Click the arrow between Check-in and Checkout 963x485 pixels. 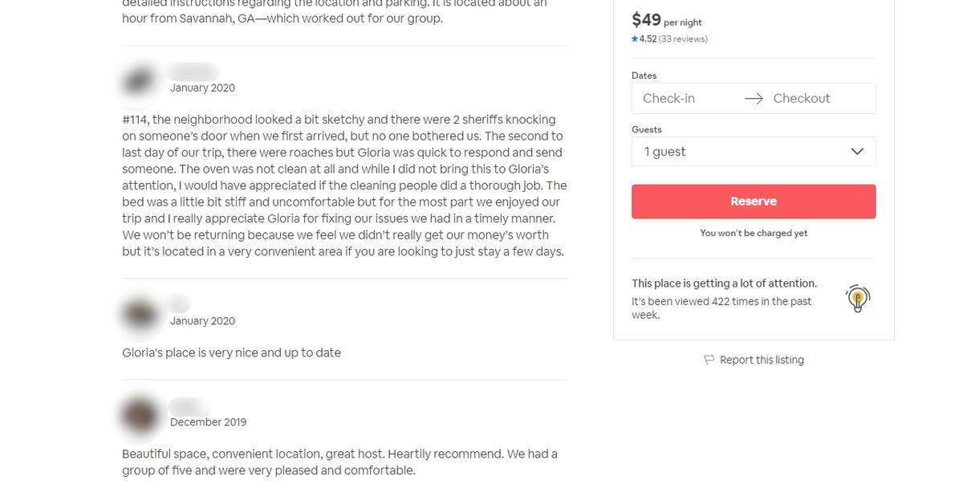[x=754, y=98]
